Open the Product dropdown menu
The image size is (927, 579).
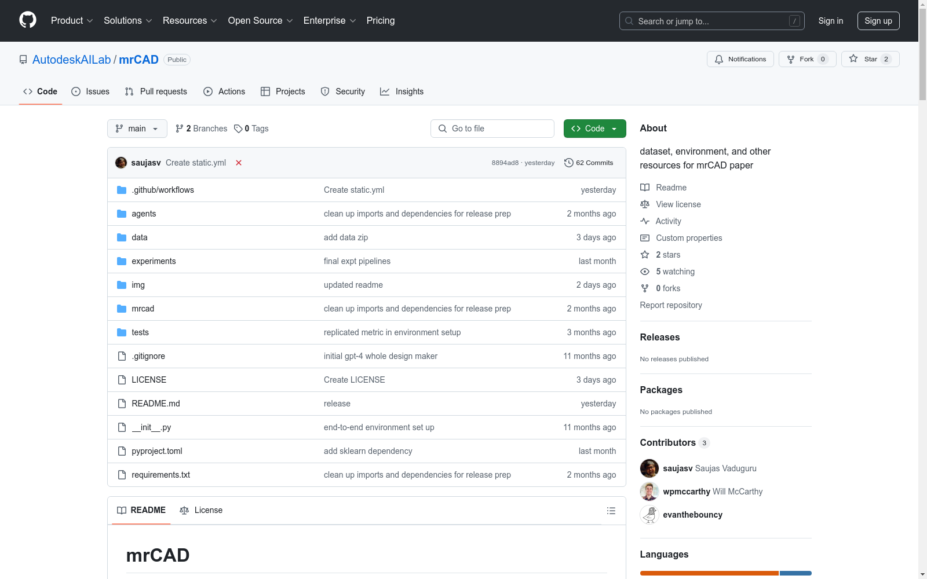pyautogui.click(x=72, y=21)
